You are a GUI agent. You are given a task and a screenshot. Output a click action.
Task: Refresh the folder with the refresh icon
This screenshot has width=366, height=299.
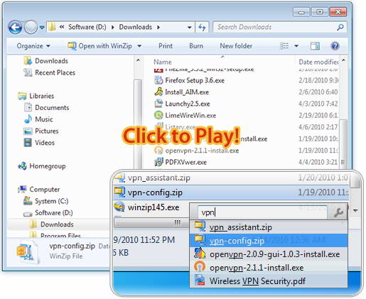click(202, 28)
